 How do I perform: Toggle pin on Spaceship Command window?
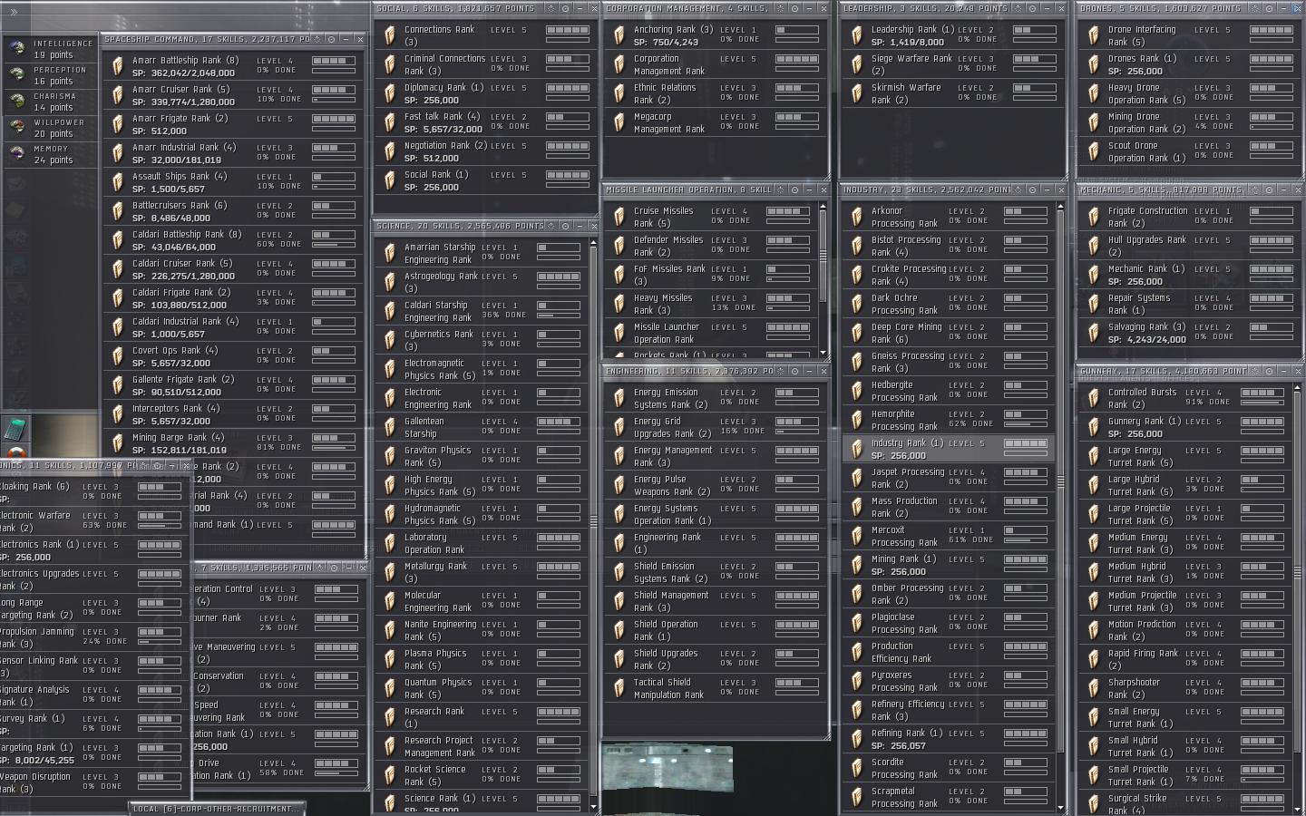317,39
